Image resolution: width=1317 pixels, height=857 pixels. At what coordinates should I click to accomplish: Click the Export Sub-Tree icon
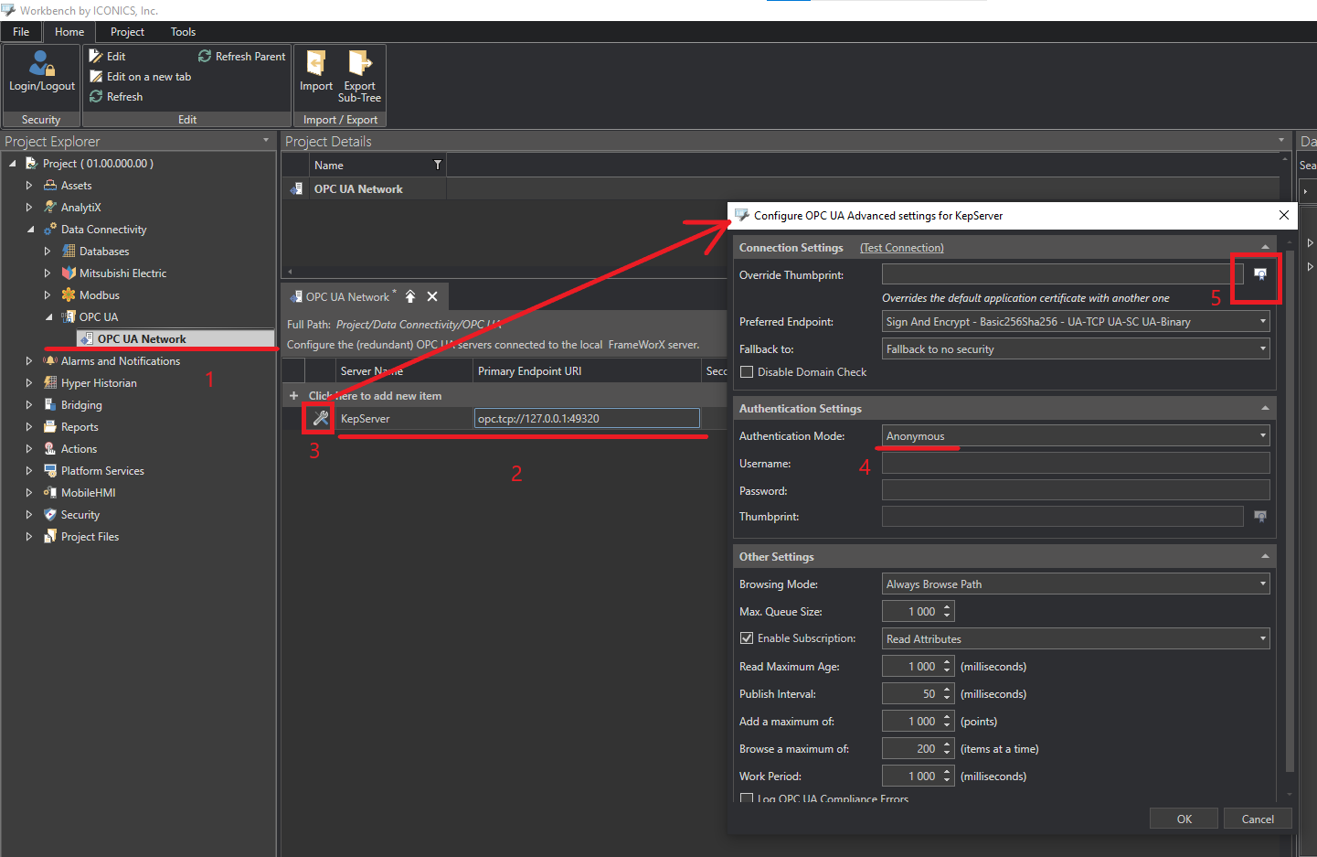(x=359, y=77)
